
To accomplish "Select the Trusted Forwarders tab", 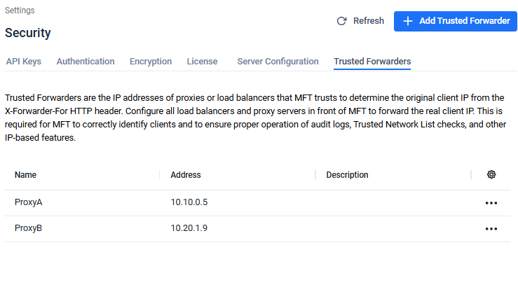I will [x=372, y=62].
